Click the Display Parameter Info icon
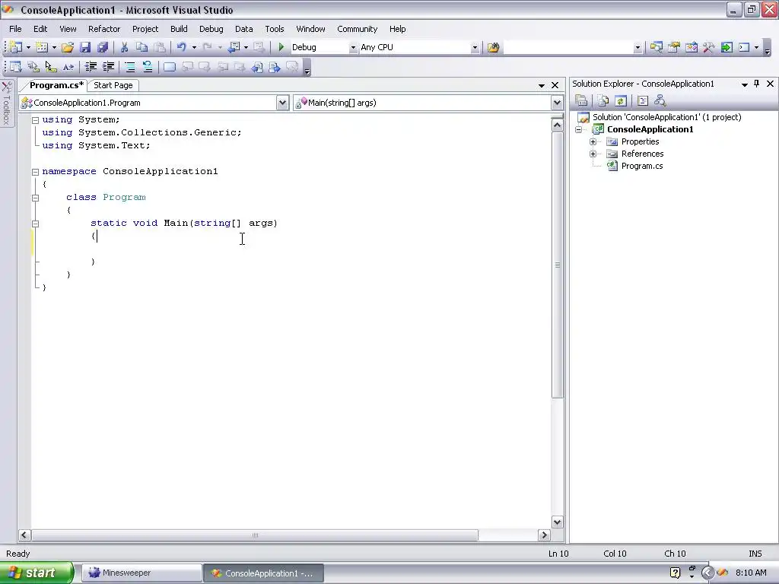 point(33,67)
